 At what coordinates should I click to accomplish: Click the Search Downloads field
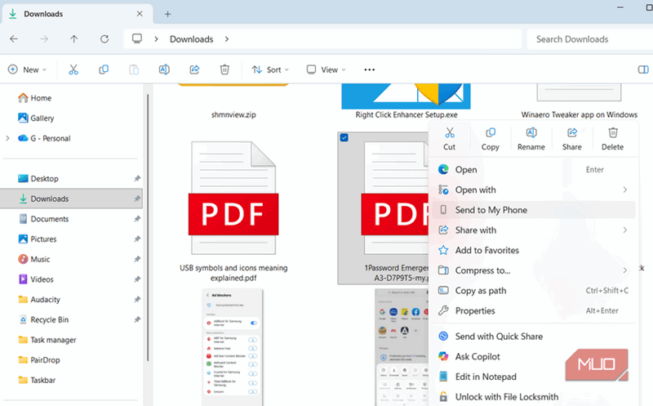[x=588, y=38]
